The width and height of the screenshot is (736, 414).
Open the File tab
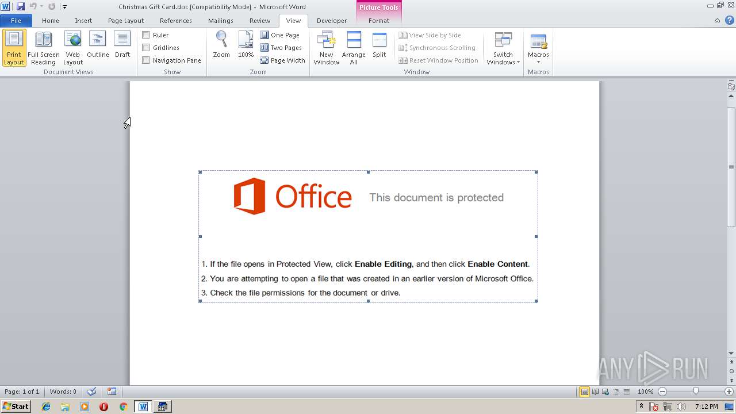[x=16, y=21]
